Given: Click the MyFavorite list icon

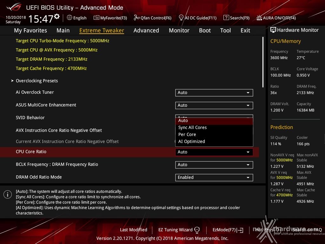Looking at the screenshot, I should [x=96, y=18].
